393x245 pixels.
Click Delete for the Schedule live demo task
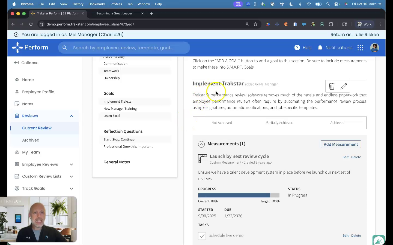tap(356, 236)
